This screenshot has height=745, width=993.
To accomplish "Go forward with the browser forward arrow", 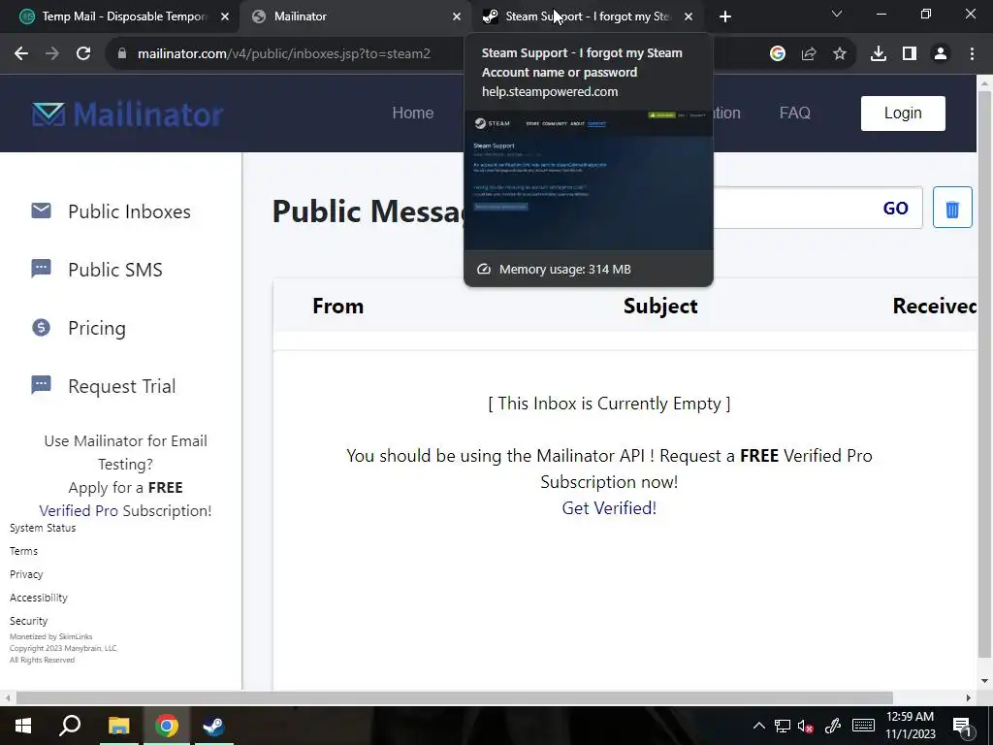I will click(x=52, y=54).
